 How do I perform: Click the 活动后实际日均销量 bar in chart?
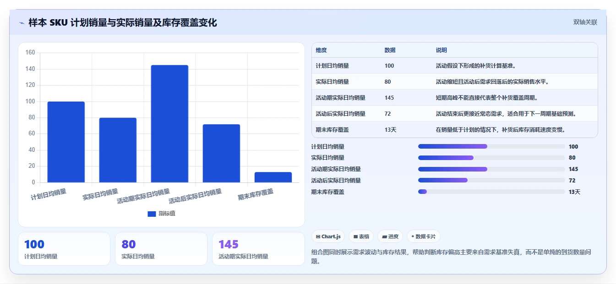tap(221, 153)
